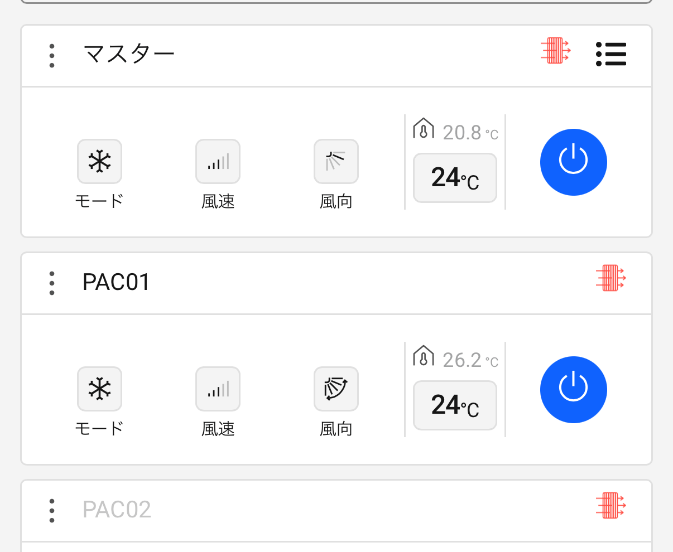Screen dimensions: 673x552
Task: Click the PAC01 room temperature reading 26.2°C
Action: tap(469, 360)
